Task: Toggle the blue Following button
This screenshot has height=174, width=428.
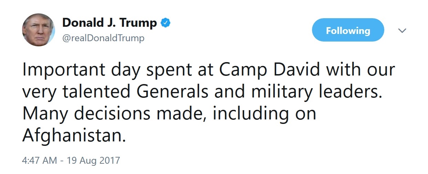Action: click(x=348, y=30)
